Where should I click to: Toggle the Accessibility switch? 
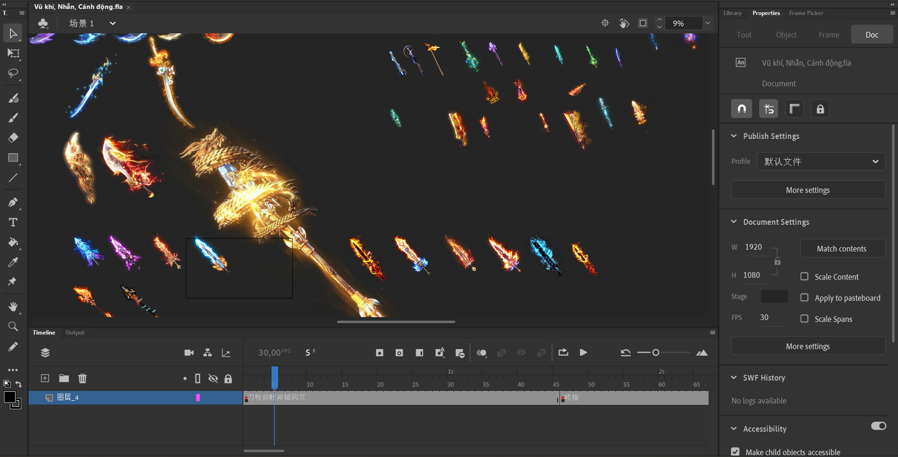pos(878,426)
